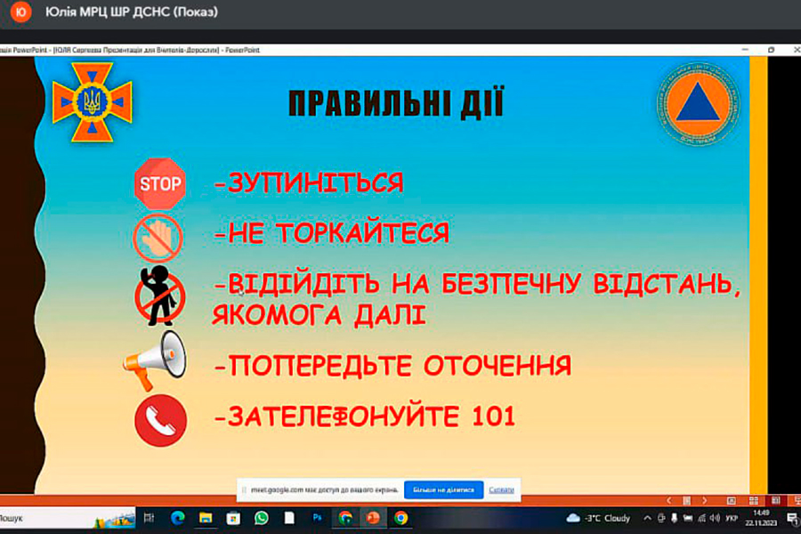This screenshot has width=801, height=534.
Task: Click the civil defense triangle emblem
Action: coord(698,104)
